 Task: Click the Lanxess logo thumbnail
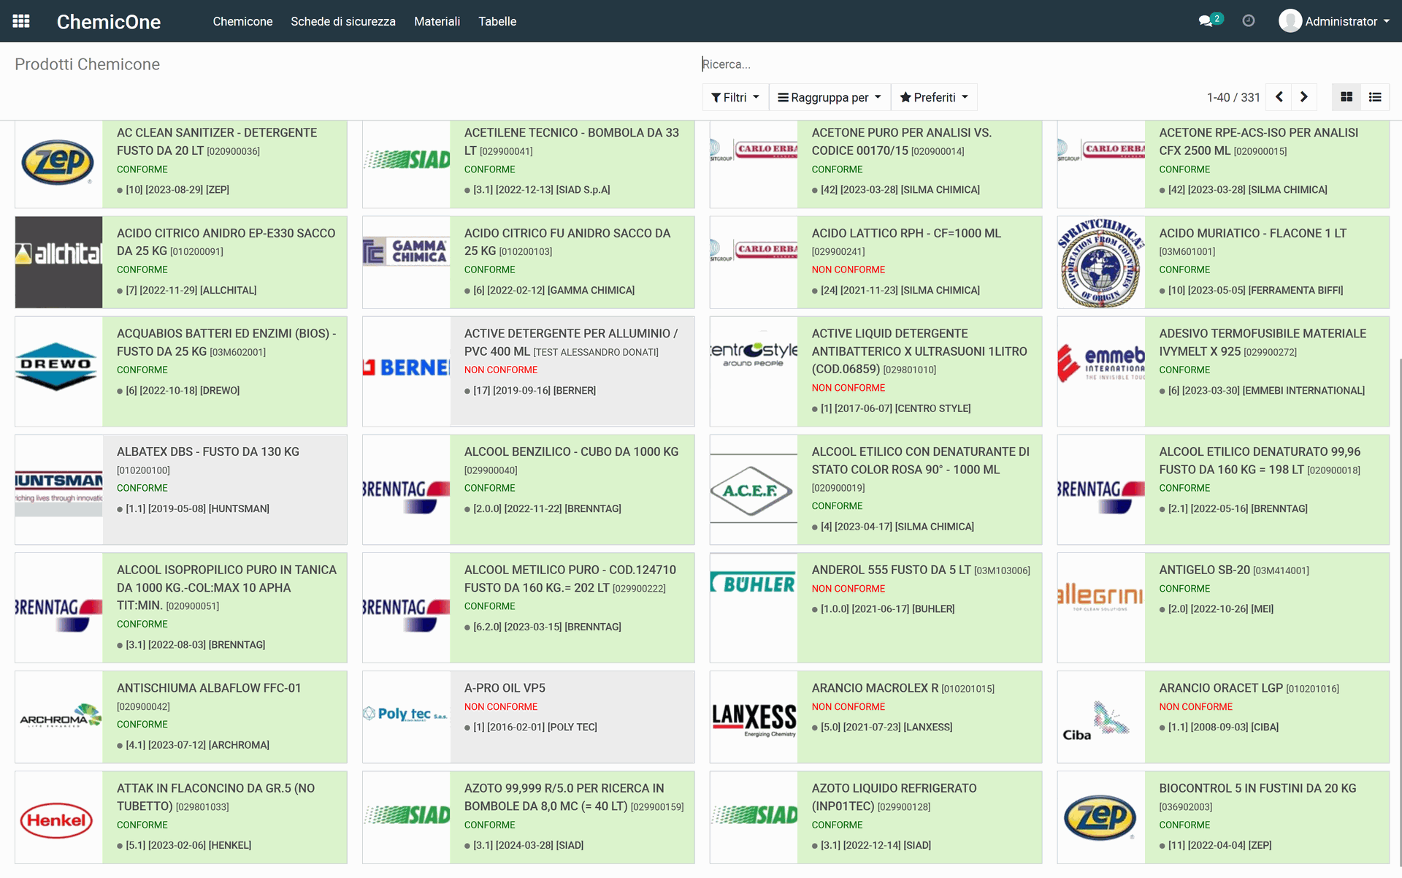tap(754, 719)
